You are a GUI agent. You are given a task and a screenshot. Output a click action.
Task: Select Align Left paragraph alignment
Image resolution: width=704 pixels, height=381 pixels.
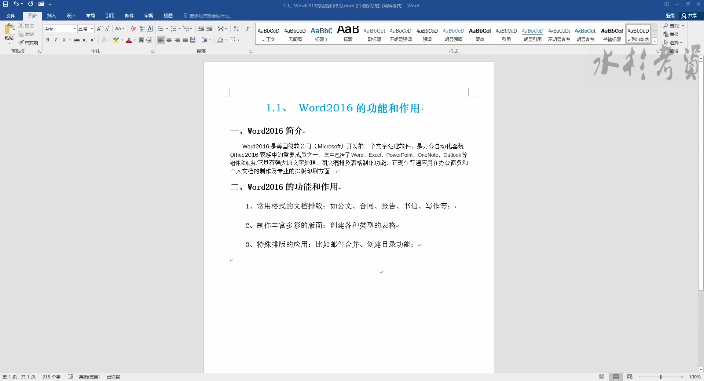161,40
